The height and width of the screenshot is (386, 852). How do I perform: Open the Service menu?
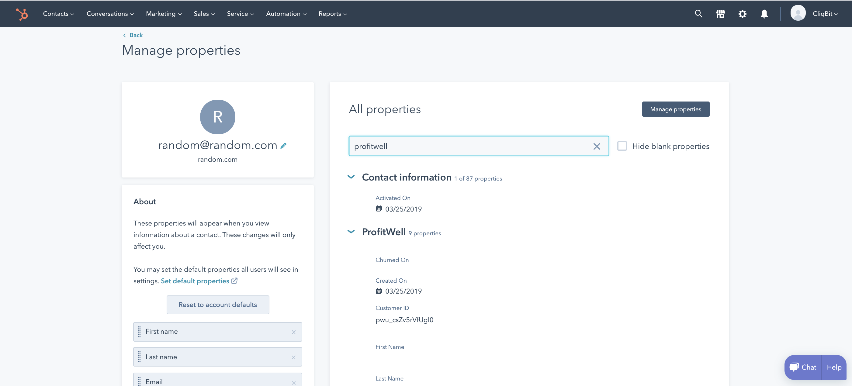coord(241,14)
